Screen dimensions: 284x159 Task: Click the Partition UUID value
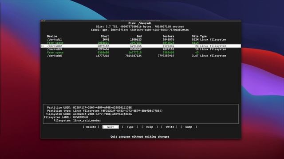[x=103, y=107]
